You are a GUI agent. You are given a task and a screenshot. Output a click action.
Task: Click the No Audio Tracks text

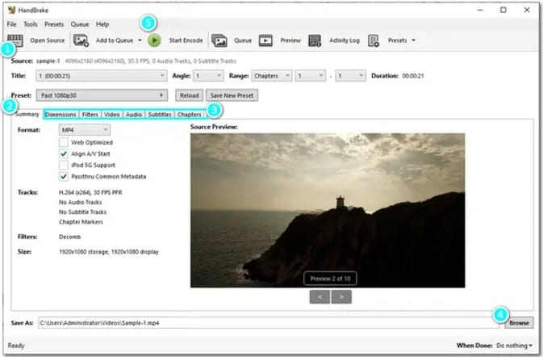81,202
